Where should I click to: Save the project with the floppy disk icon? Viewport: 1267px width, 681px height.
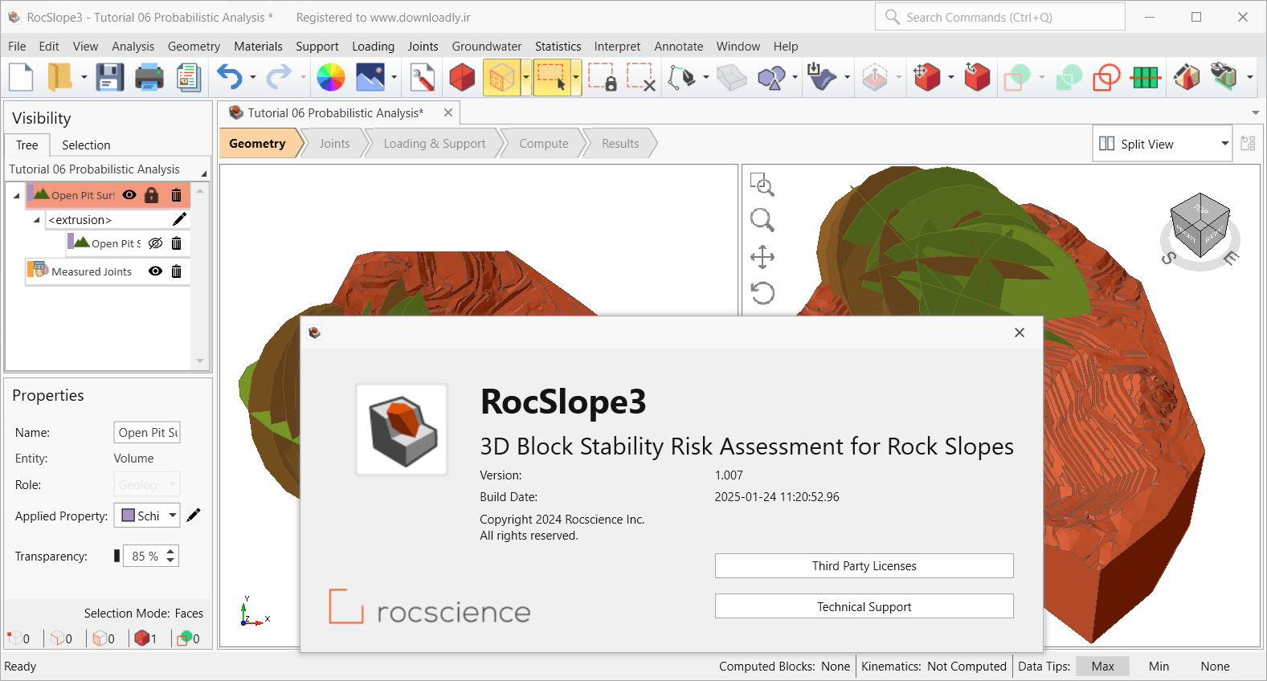[x=109, y=78]
